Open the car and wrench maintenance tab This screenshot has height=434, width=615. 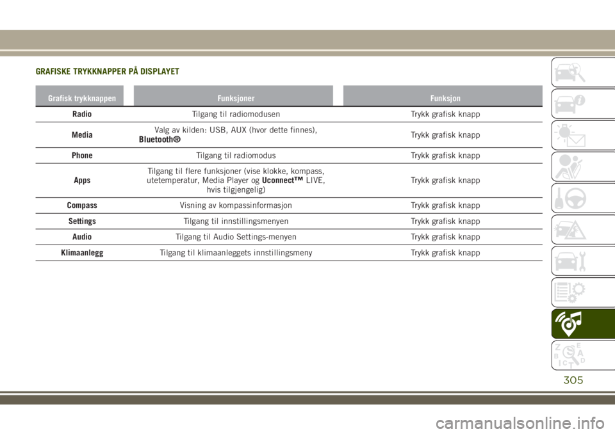583,261
